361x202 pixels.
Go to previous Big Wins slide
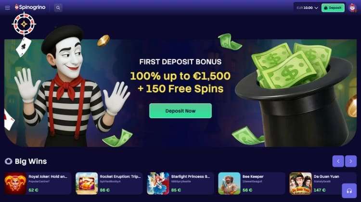[x=338, y=161]
